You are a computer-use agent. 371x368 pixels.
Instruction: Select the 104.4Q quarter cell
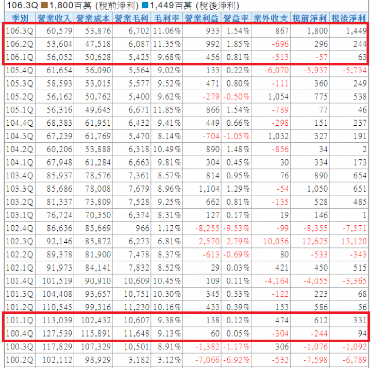pyautogui.click(x=20, y=123)
